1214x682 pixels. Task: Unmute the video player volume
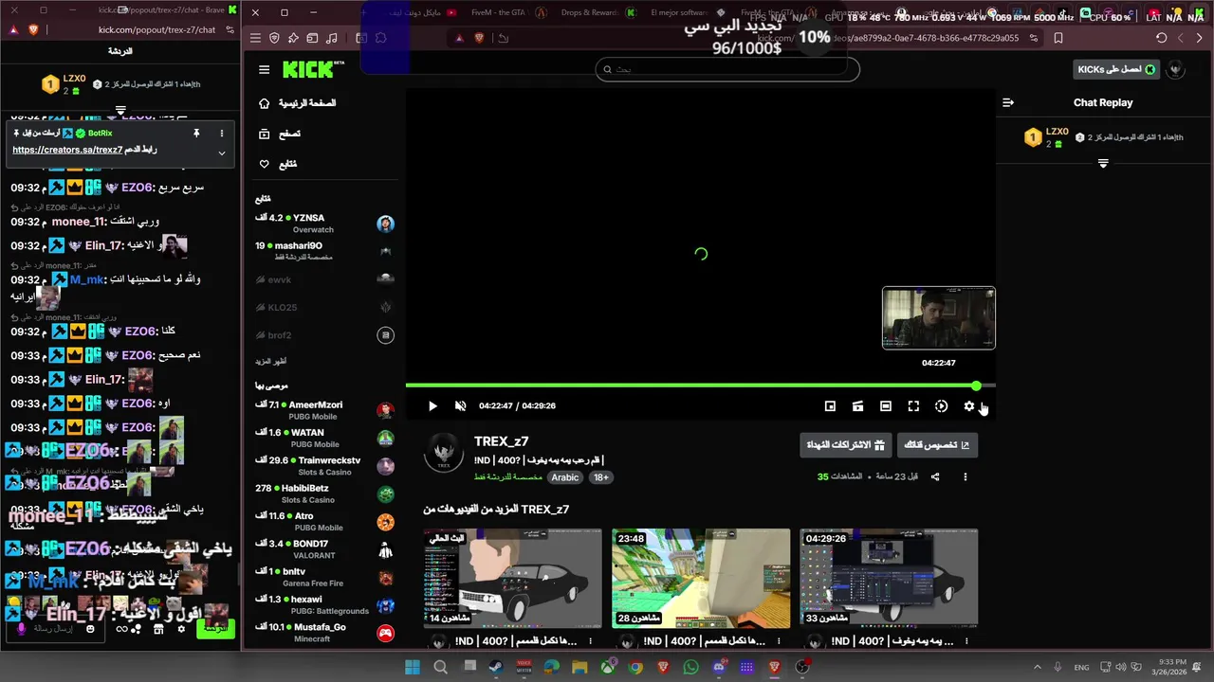(460, 405)
